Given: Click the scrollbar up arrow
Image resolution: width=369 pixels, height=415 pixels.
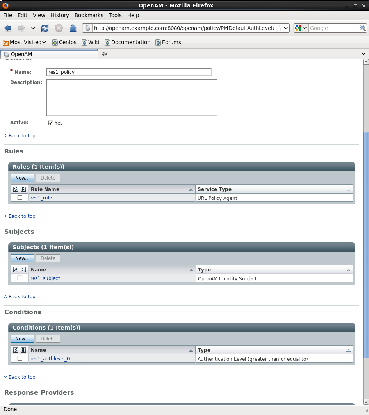Looking at the screenshot, I should click(366, 62).
